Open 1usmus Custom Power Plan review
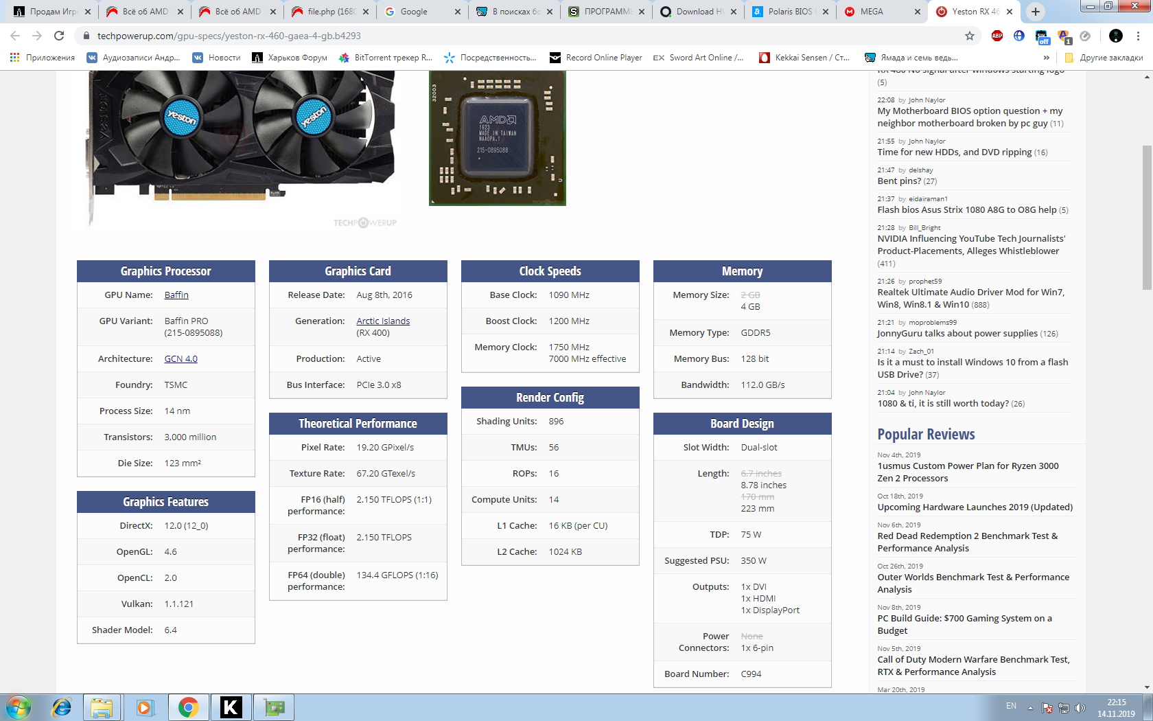This screenshot has height=721, width=1153. (968, 472)
